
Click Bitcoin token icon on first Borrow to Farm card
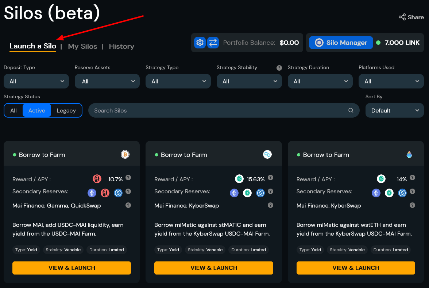pyautogui.click(x=125, y=154)
